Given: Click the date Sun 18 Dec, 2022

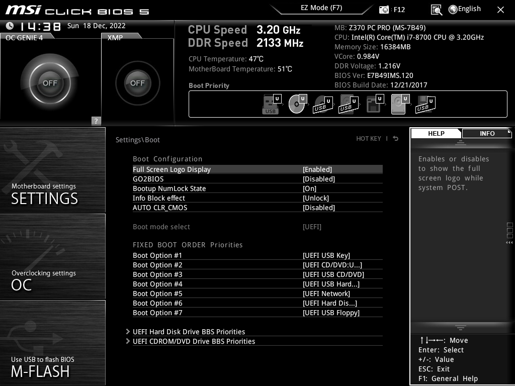Looking at the screenshot, I should pyautogui.click(x=96, y=26).
